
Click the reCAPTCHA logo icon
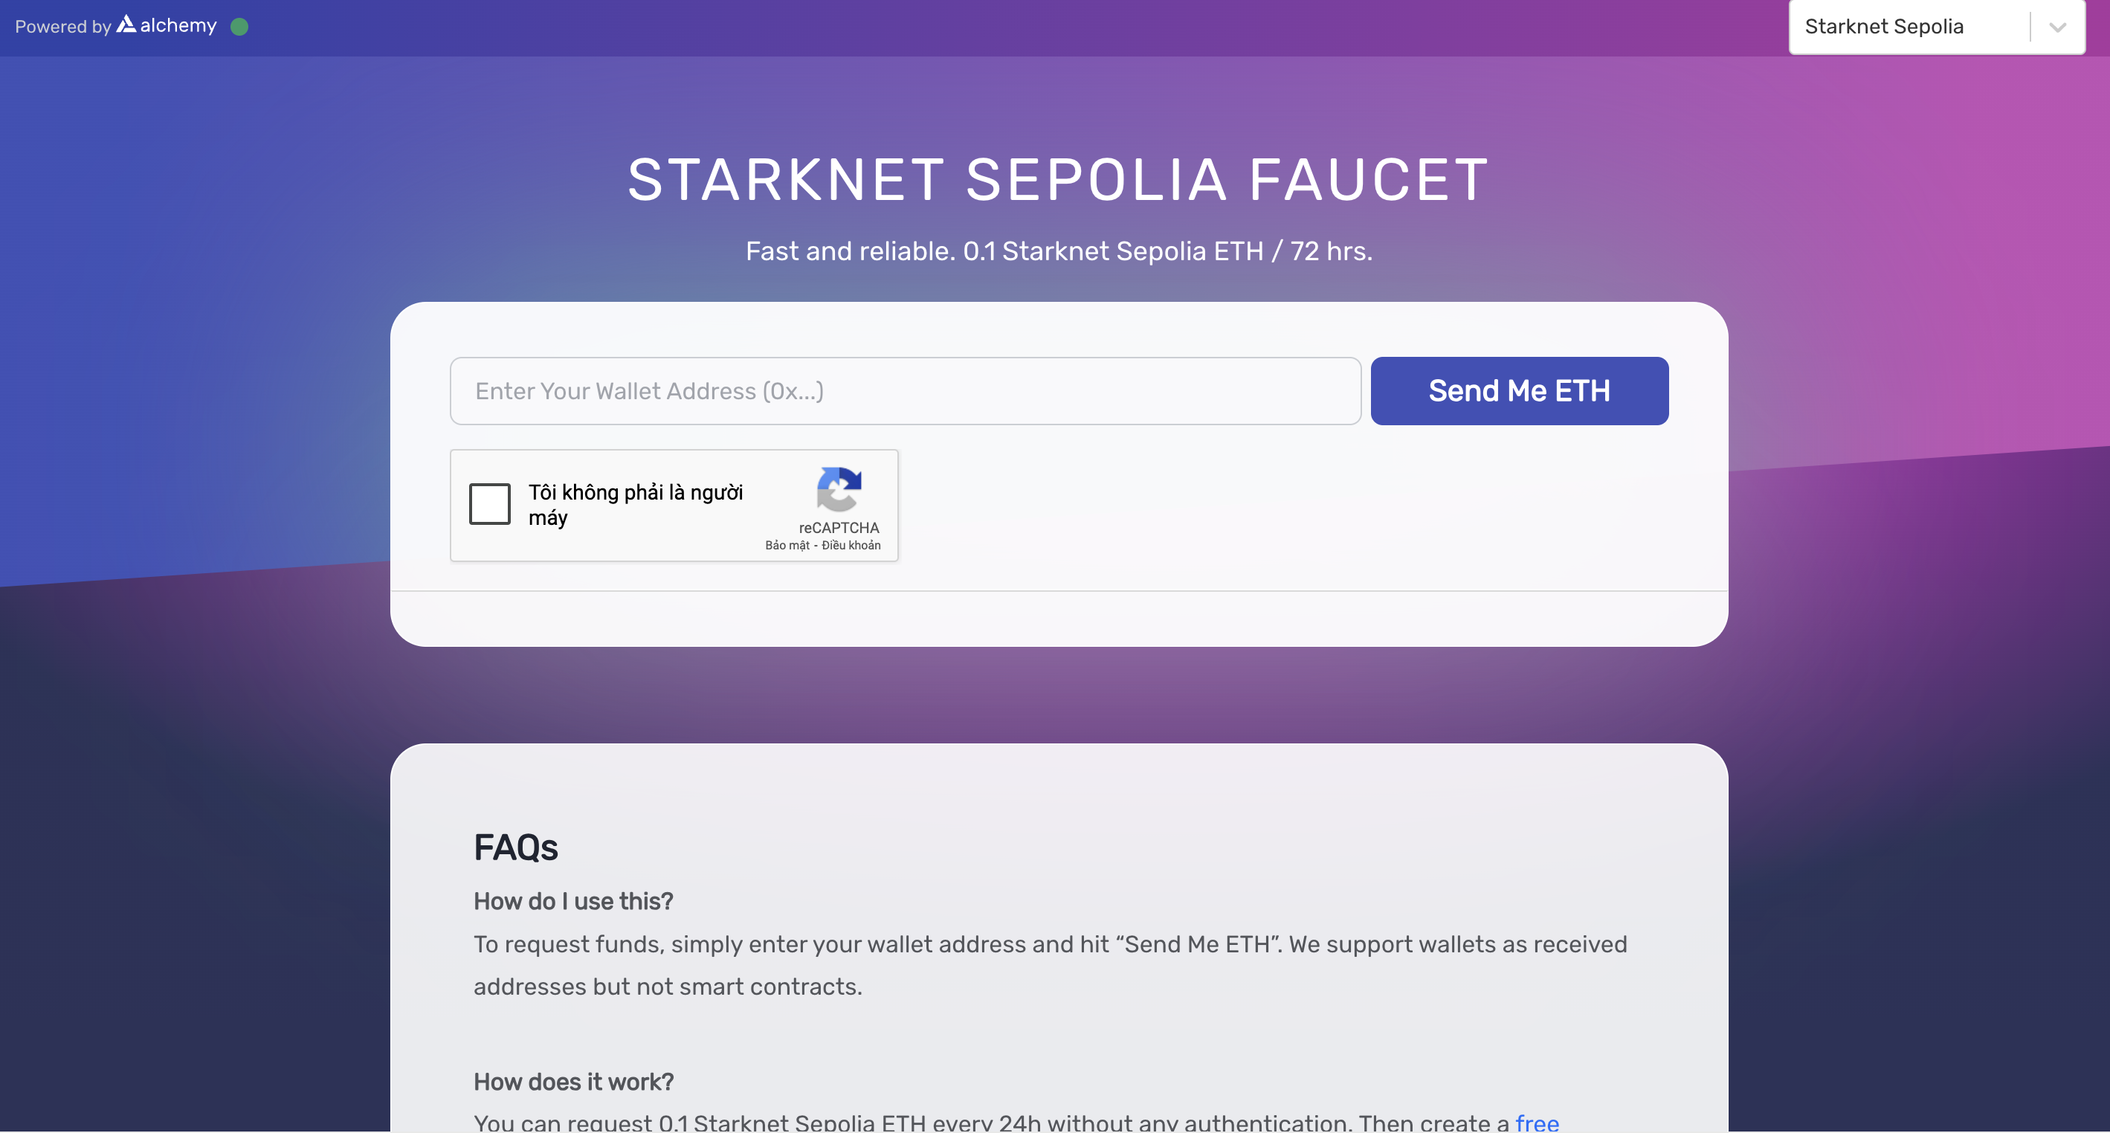(839, 489)
